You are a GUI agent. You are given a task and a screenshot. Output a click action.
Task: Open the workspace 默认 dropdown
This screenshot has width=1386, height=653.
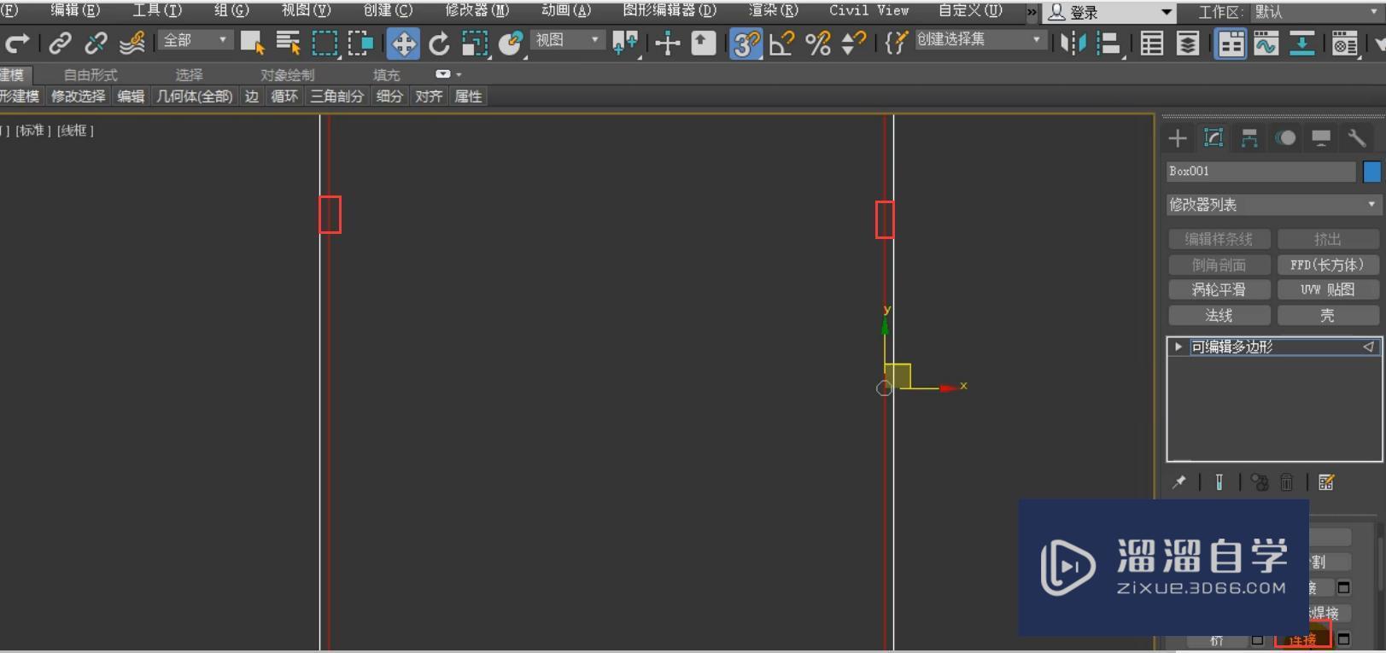click(x=1318, y=12)
